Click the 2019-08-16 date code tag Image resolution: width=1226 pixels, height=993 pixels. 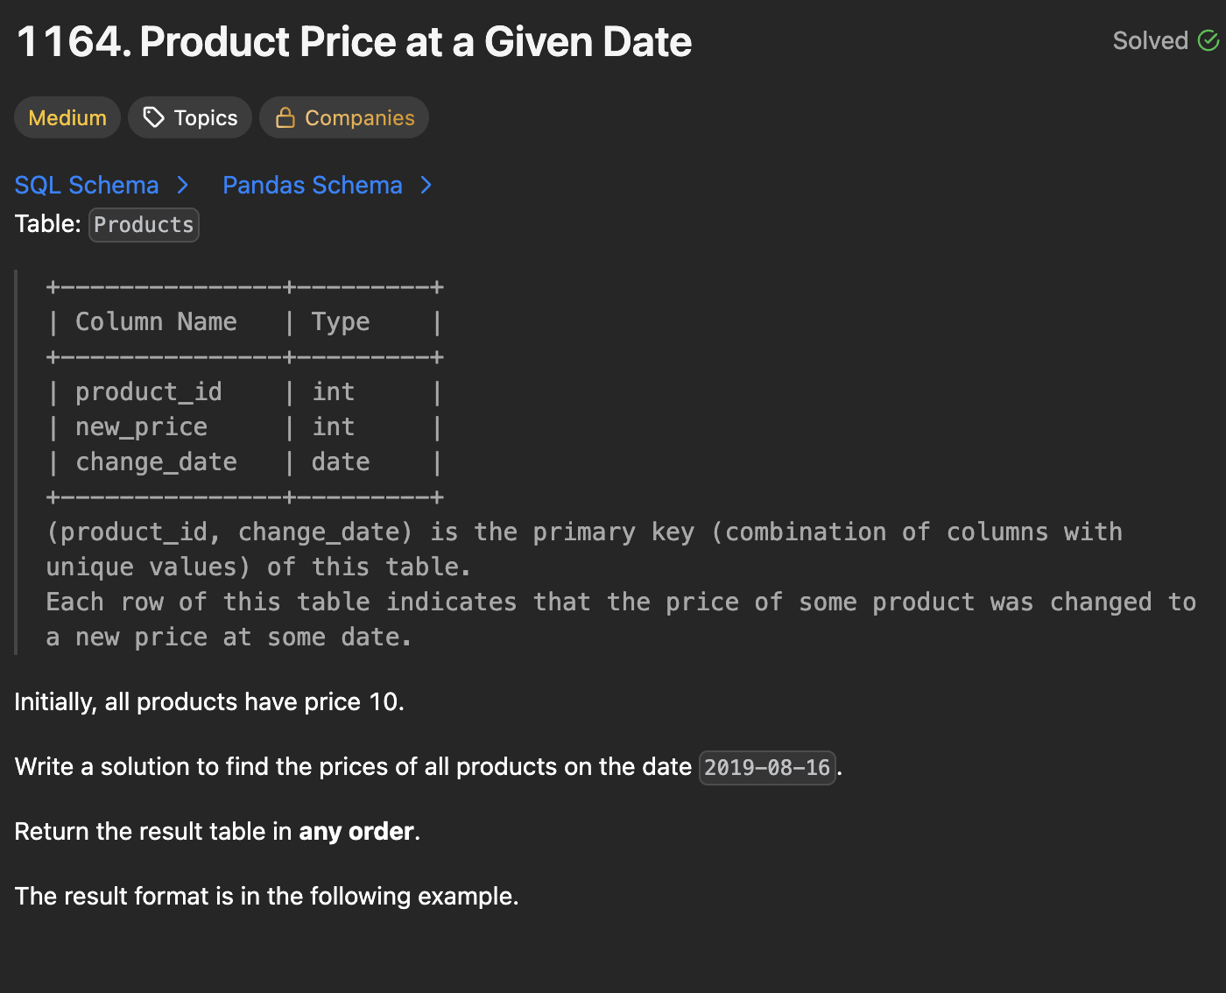tap(766, 768)
